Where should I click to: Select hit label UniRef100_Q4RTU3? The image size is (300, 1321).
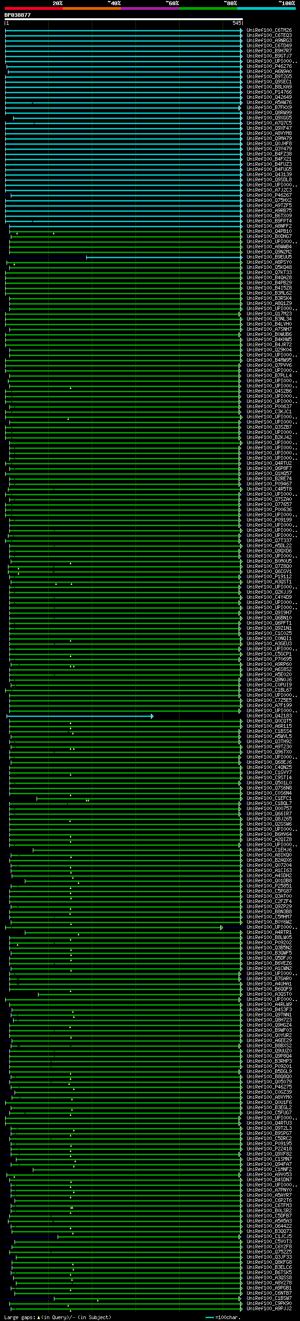[269, 1123]
